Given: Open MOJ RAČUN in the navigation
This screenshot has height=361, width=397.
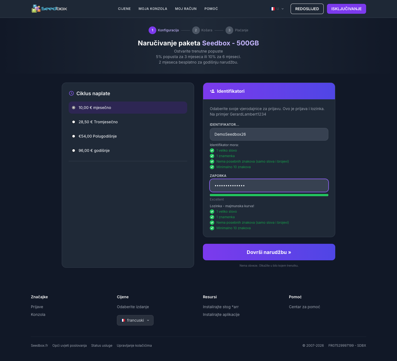Looking at the screenshot, I should pos(186,9).
